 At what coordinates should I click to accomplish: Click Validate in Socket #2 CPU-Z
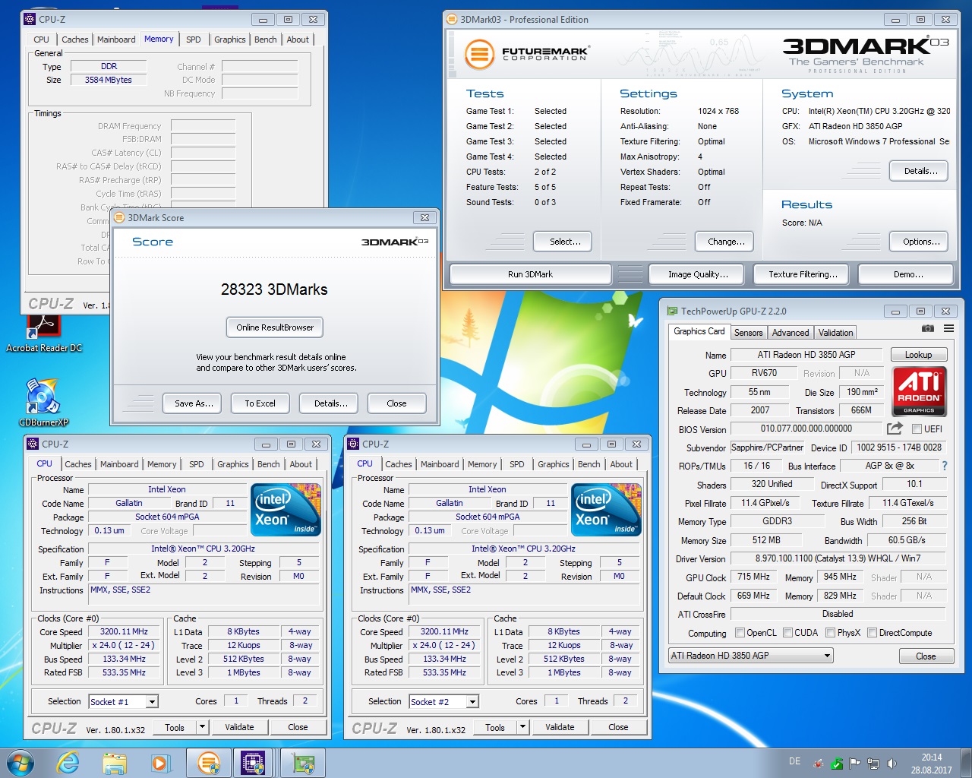[560, 727]
